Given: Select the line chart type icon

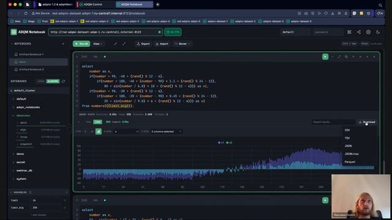Looking at the screenshot, I should coord(85,131).
